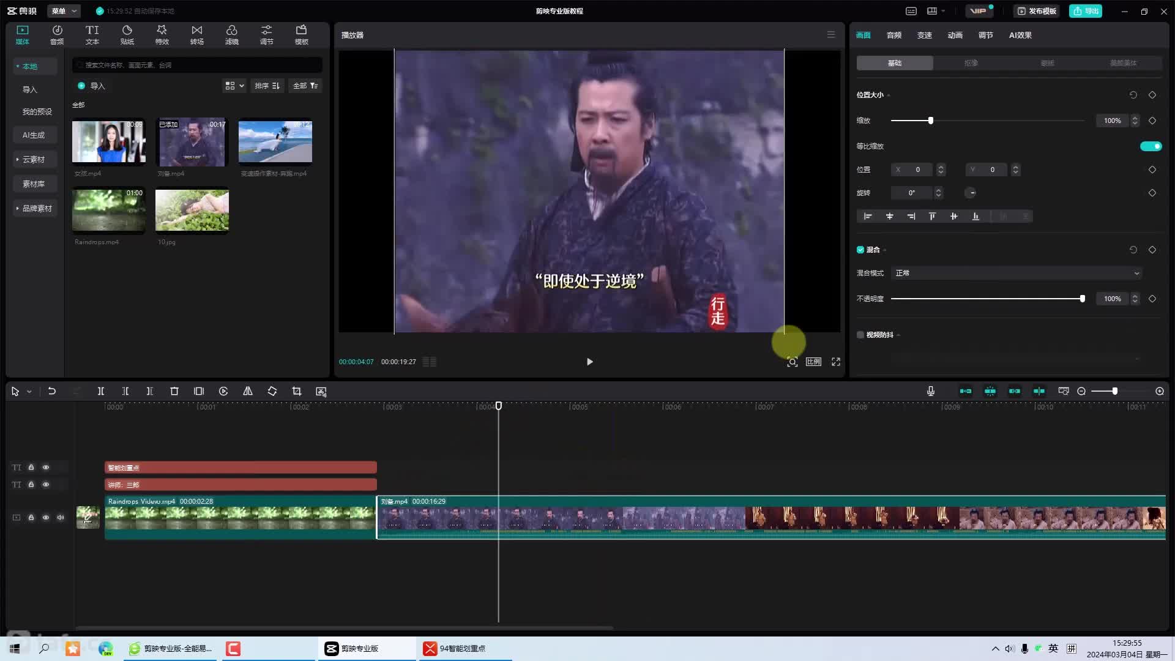Click the reverse playback icon in timeline toolbar
The height and width of the screenshot is (661, 1175).
click(223, 391)
